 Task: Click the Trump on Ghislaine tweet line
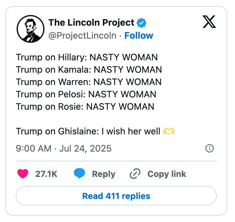[x=88, y=131]
